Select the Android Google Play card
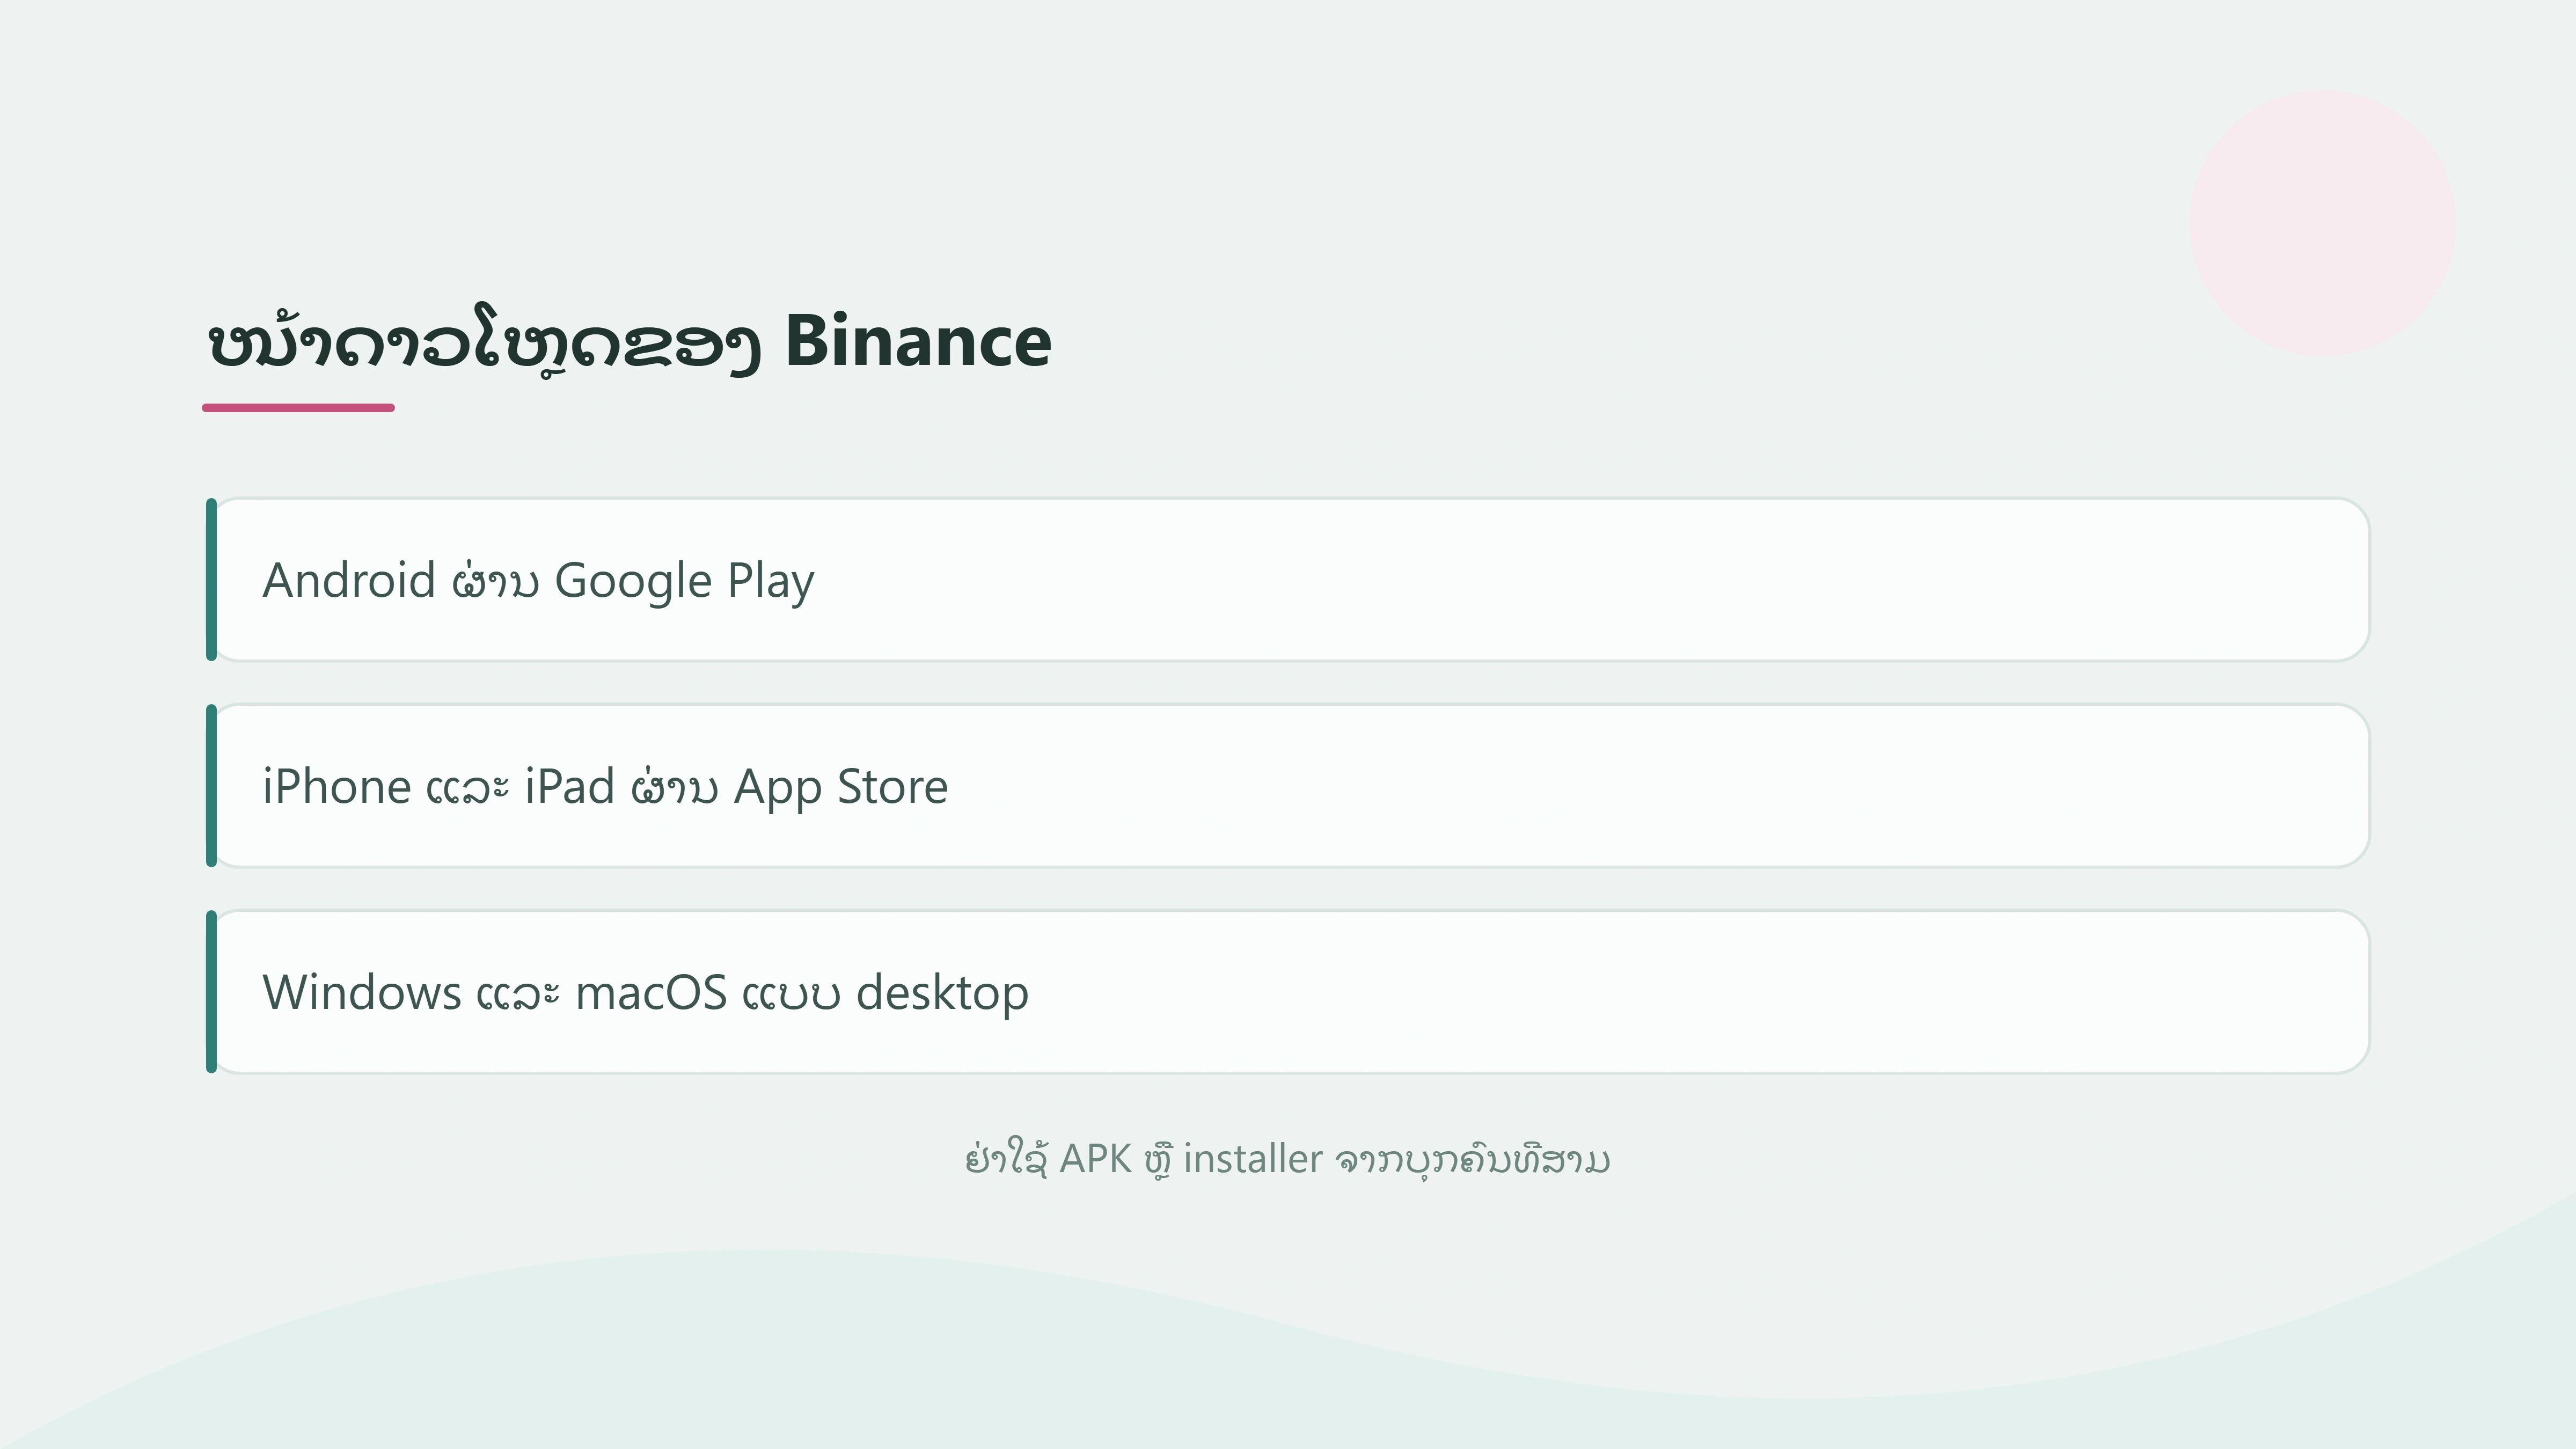Image resolution: width=2576 pixels, height=1449 pixels. [x=1288, y=579]
